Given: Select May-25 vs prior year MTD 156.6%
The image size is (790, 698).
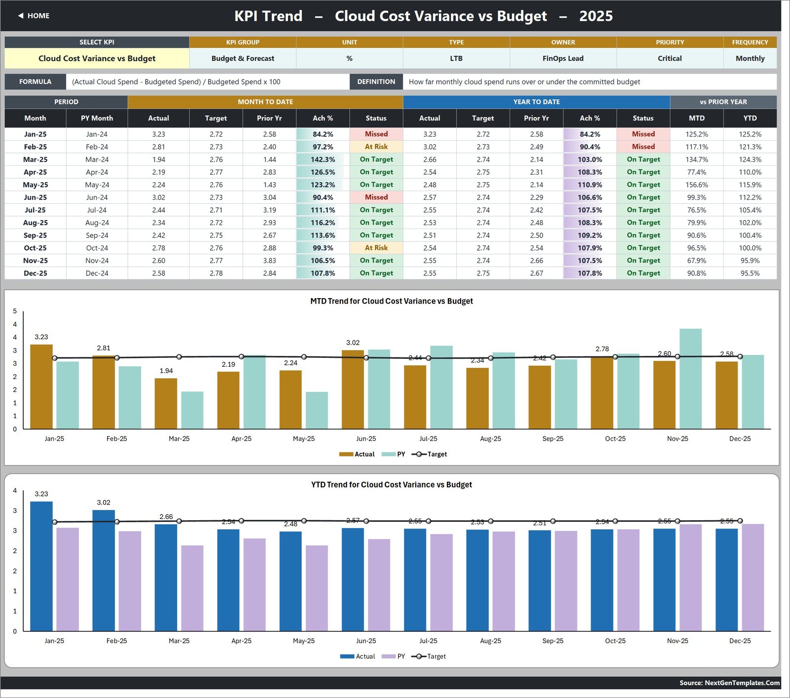Looking at the screenshot, I should tap(697, 185).
